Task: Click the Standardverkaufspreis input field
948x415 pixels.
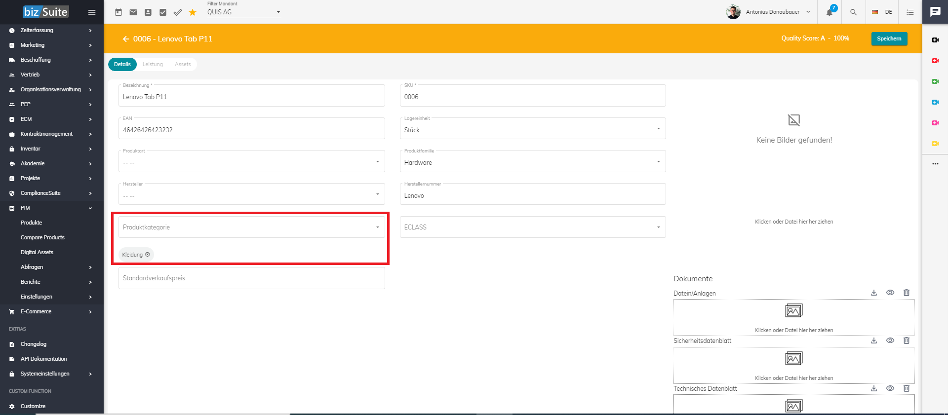Action: (252, 278)
